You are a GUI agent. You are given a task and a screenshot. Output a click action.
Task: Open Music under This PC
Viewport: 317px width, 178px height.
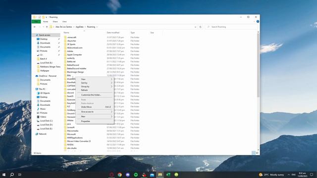coord(43,109)
